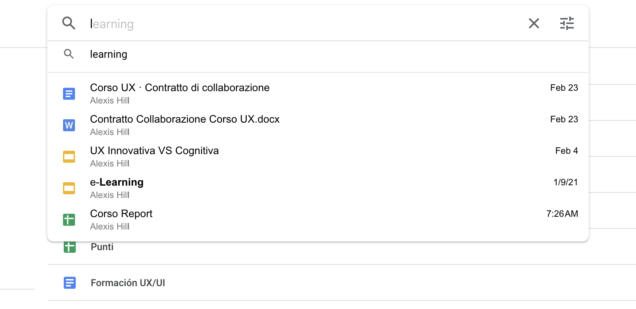Open the Corso Report spreadsheet result

click(x=121, y=214)
